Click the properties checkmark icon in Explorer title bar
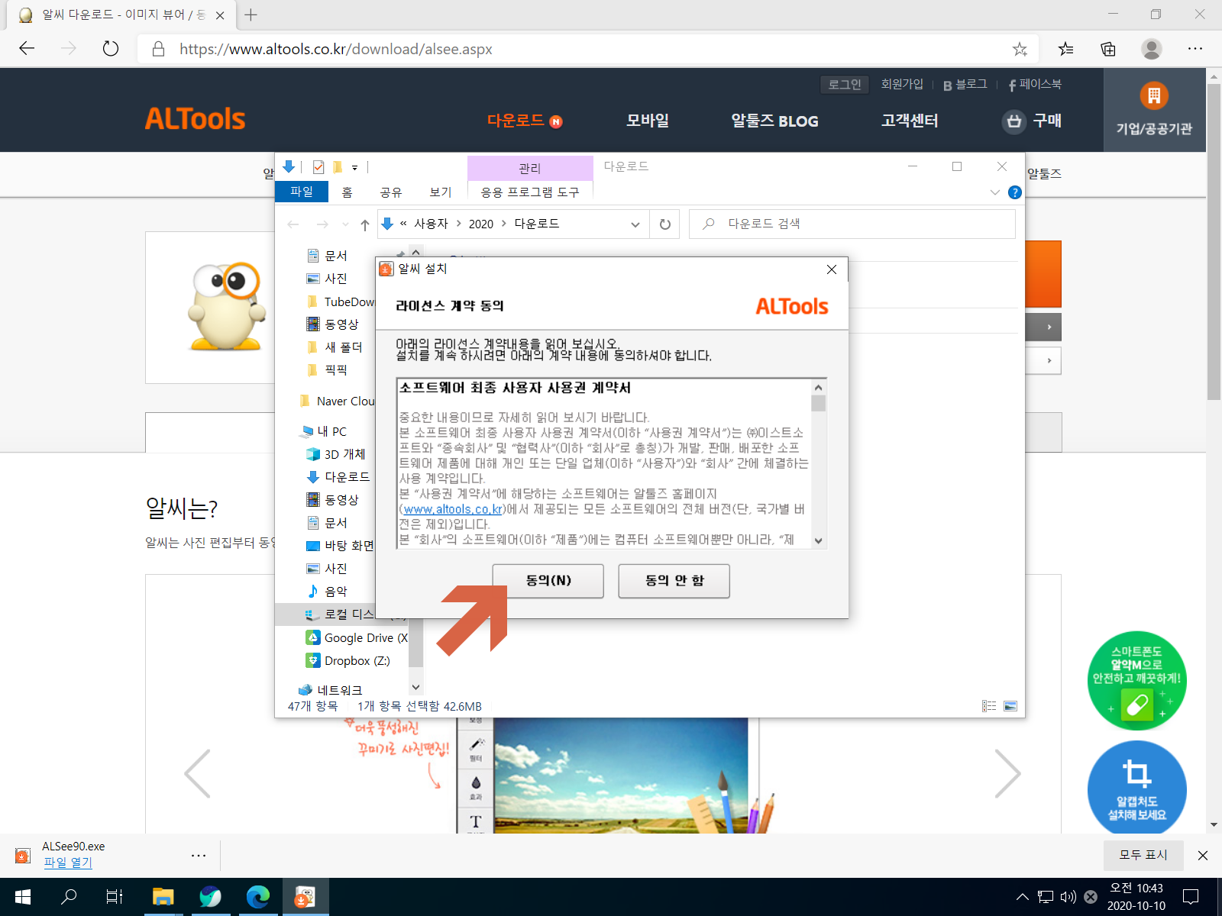This screenshot has height=916, width=1222. pyautogui.click(x=318, y=167)
